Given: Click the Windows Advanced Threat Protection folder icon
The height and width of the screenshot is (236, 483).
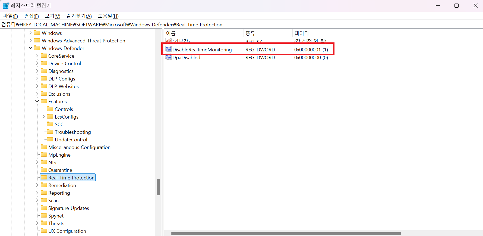Looking at the screenshot, I should (37, 40).
